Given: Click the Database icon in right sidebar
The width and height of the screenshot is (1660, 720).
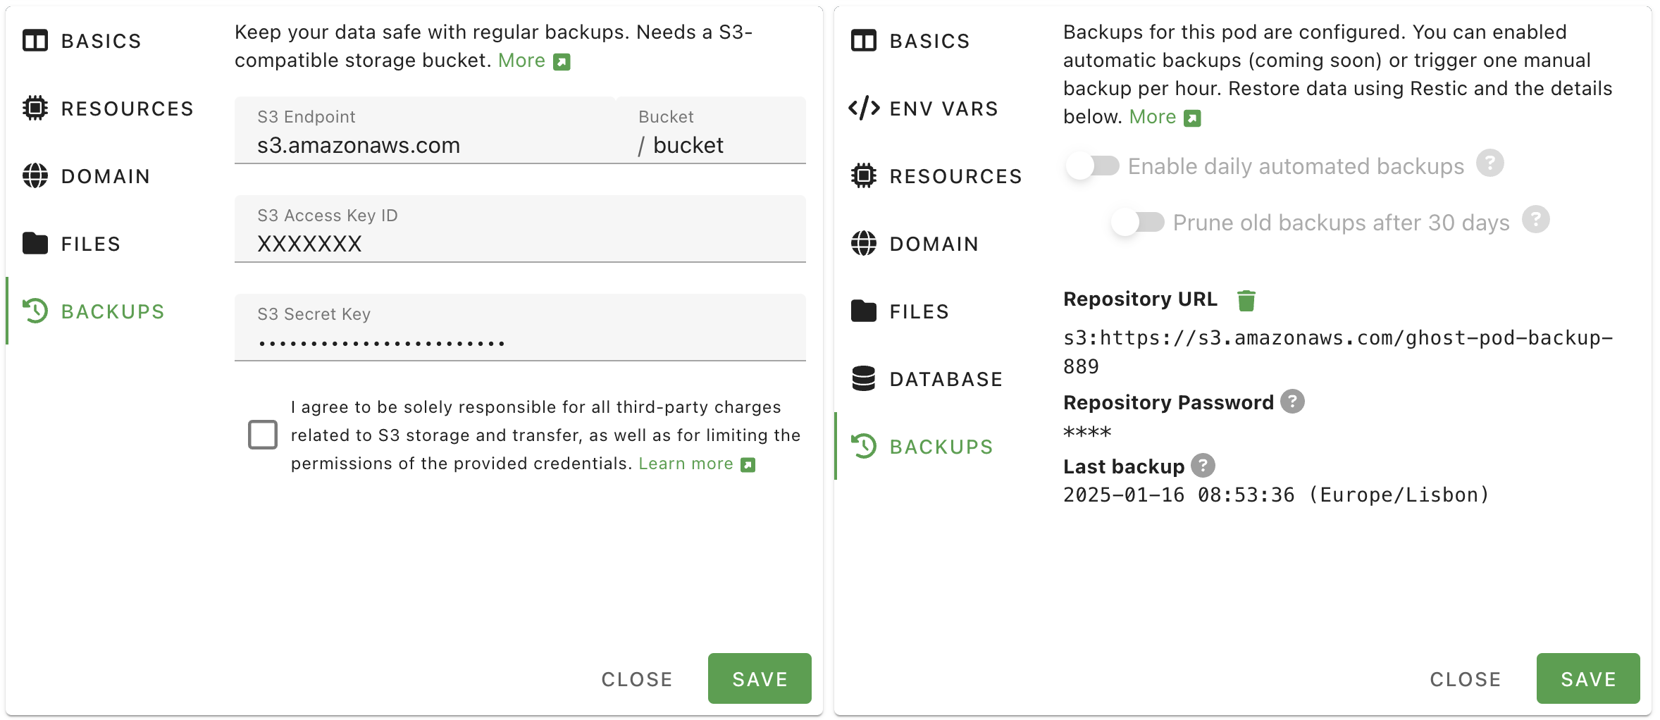Looking at the screenshot, I should point(864,378).
